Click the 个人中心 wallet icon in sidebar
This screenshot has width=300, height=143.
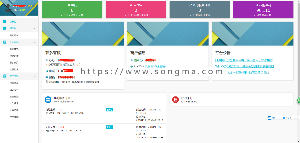click(5, 42)
